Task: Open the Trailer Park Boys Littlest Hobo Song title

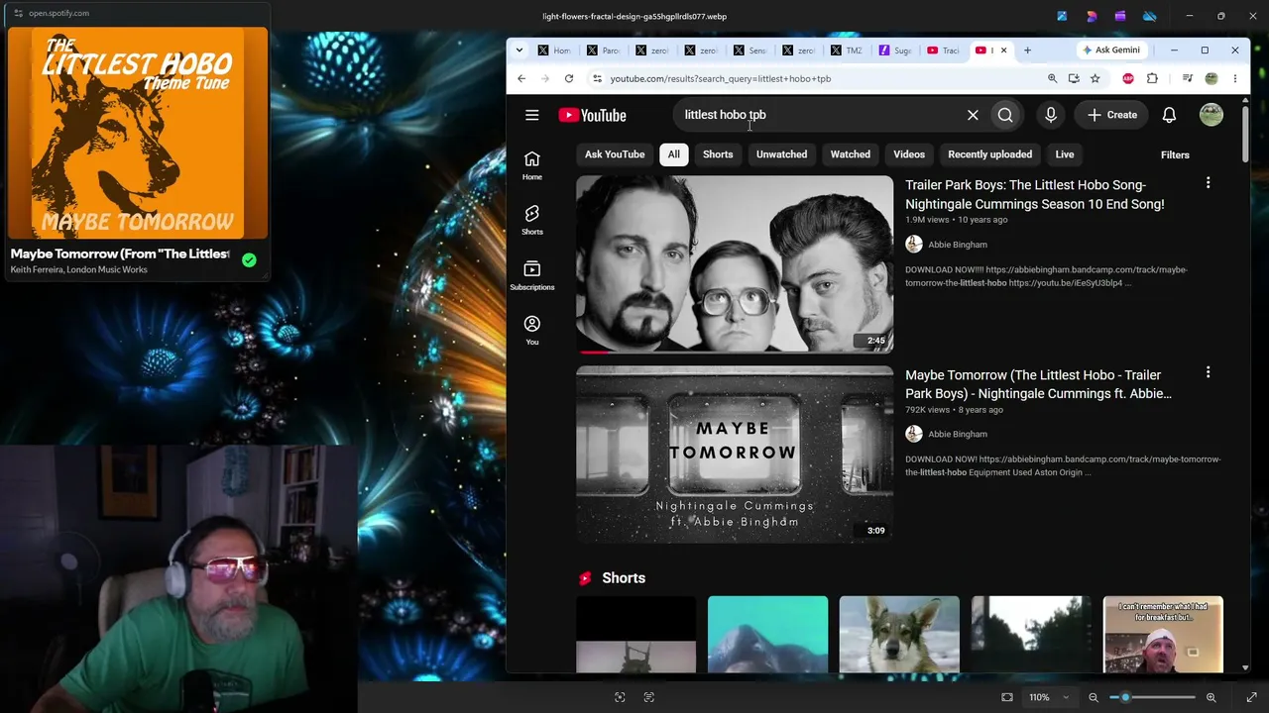Action: (x=1034, y=194)
